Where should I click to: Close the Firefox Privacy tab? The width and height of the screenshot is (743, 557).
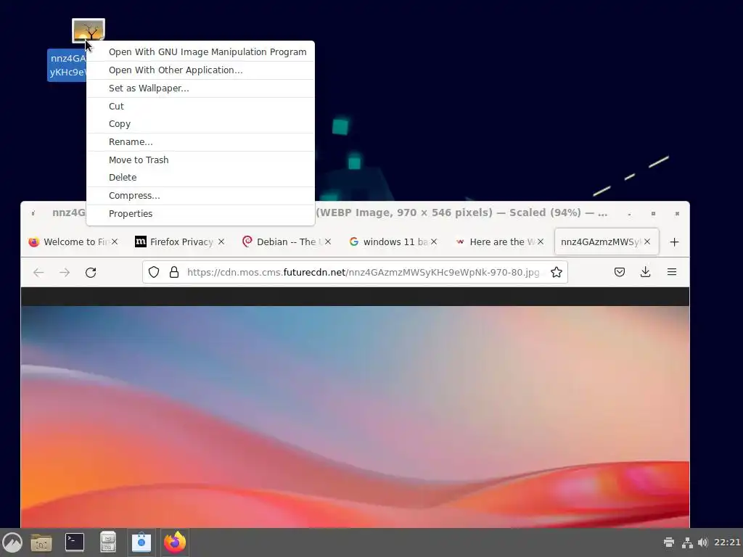221,242
